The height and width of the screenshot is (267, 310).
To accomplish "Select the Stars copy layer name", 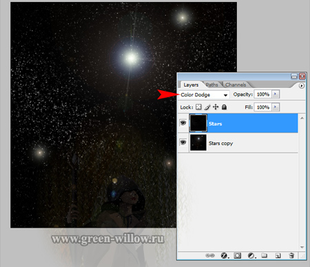I will click(x=220, y=143).
